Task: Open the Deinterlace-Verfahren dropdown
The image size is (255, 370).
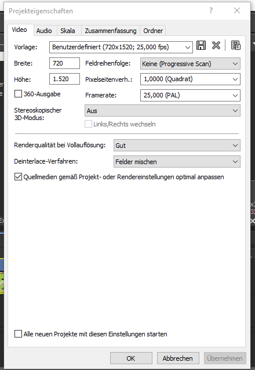Action: (x=177, y=162)
